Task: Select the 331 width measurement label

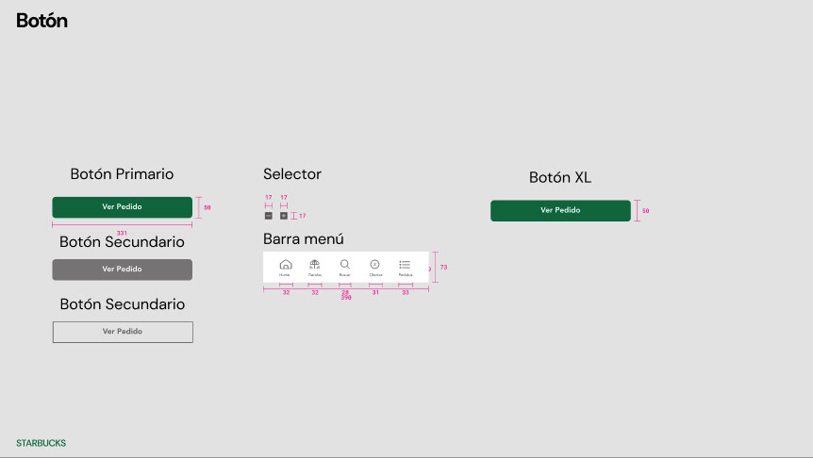Action: 122,233
